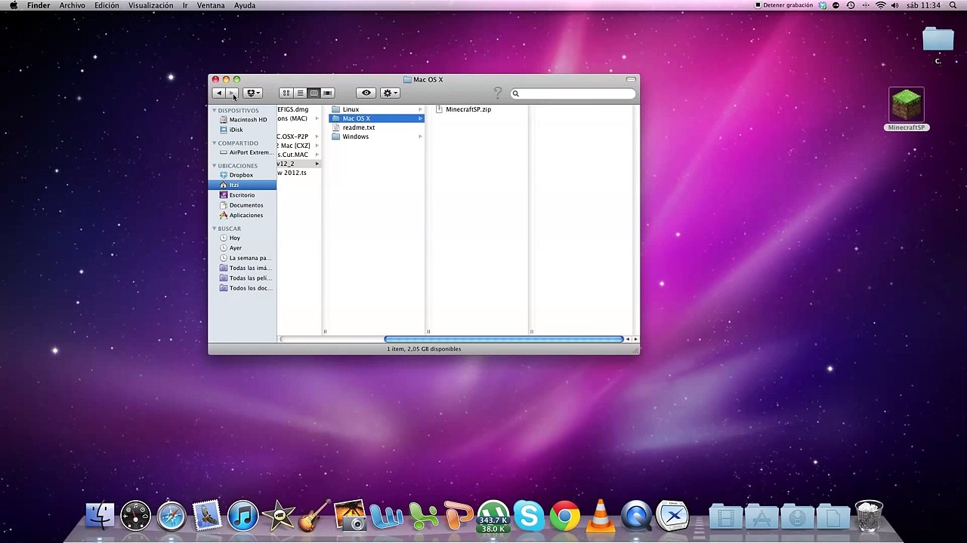This screenshot has width=967, height=543.
Task: Switch Finder to list view
Action: [x=300, y=93]
